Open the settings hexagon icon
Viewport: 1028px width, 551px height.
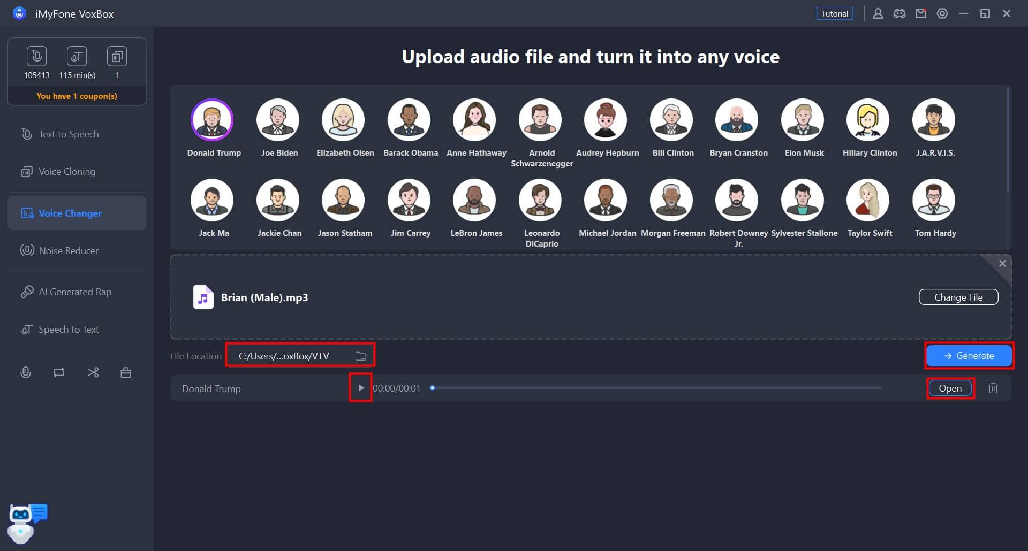click(942, 13)
